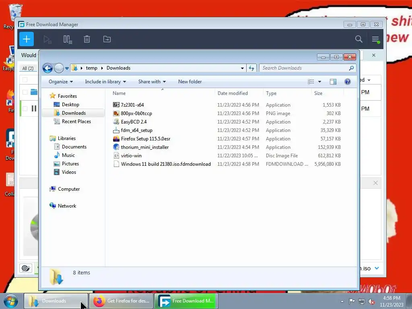The height and width of the screenshot is (309, 412).
Task: Open the Organize menu
Action: click(61, 82)
